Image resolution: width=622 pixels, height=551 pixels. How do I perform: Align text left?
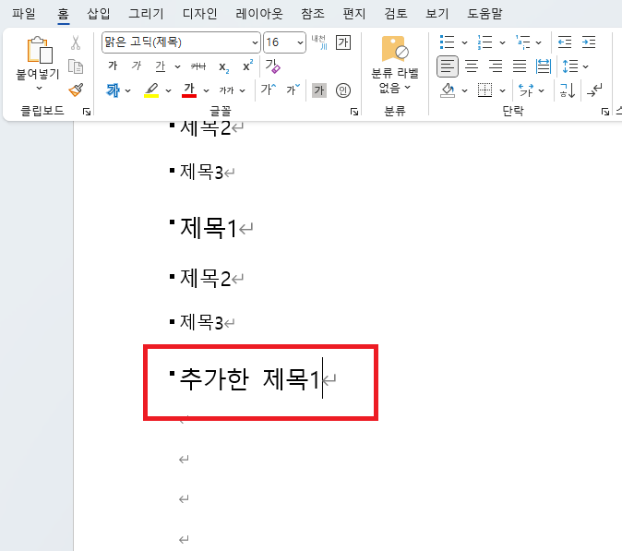tap(448, 66)
